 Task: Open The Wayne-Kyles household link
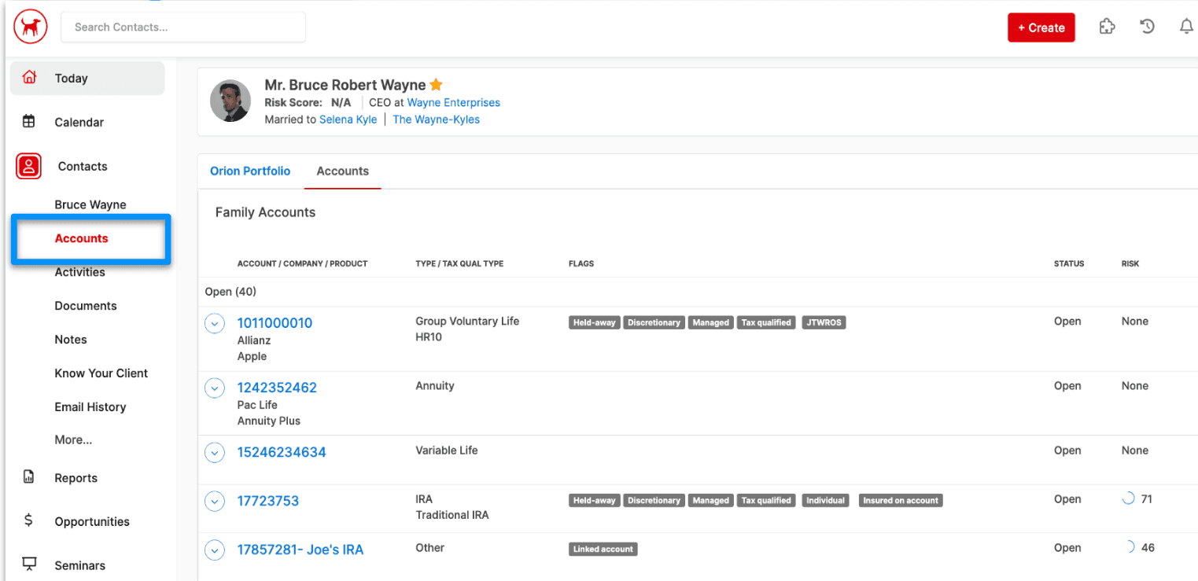pos(437,120)
